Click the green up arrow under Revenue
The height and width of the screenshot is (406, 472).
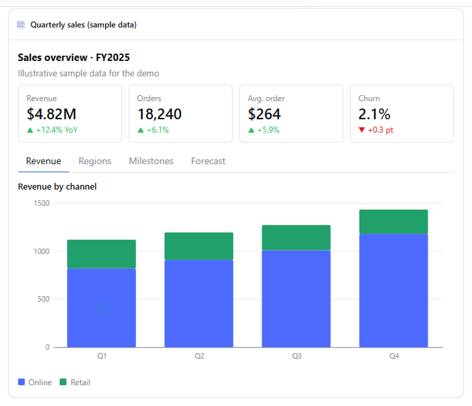(x=29, y=130)
